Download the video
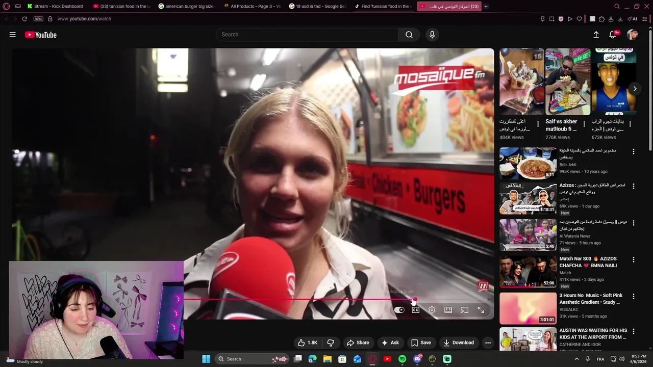 458,343
